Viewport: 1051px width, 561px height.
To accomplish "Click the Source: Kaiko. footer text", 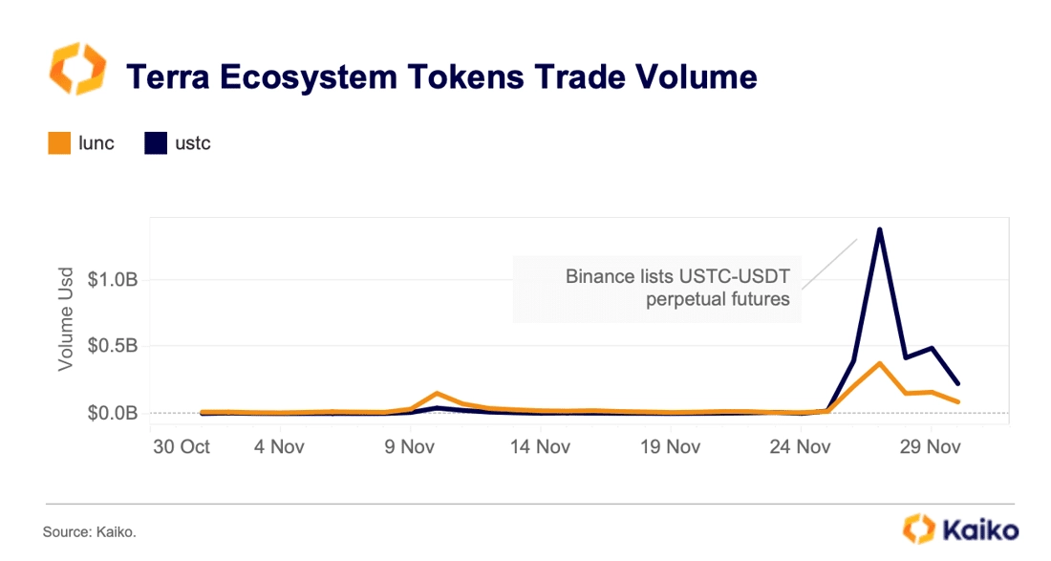I will click(x=90, y=532).
